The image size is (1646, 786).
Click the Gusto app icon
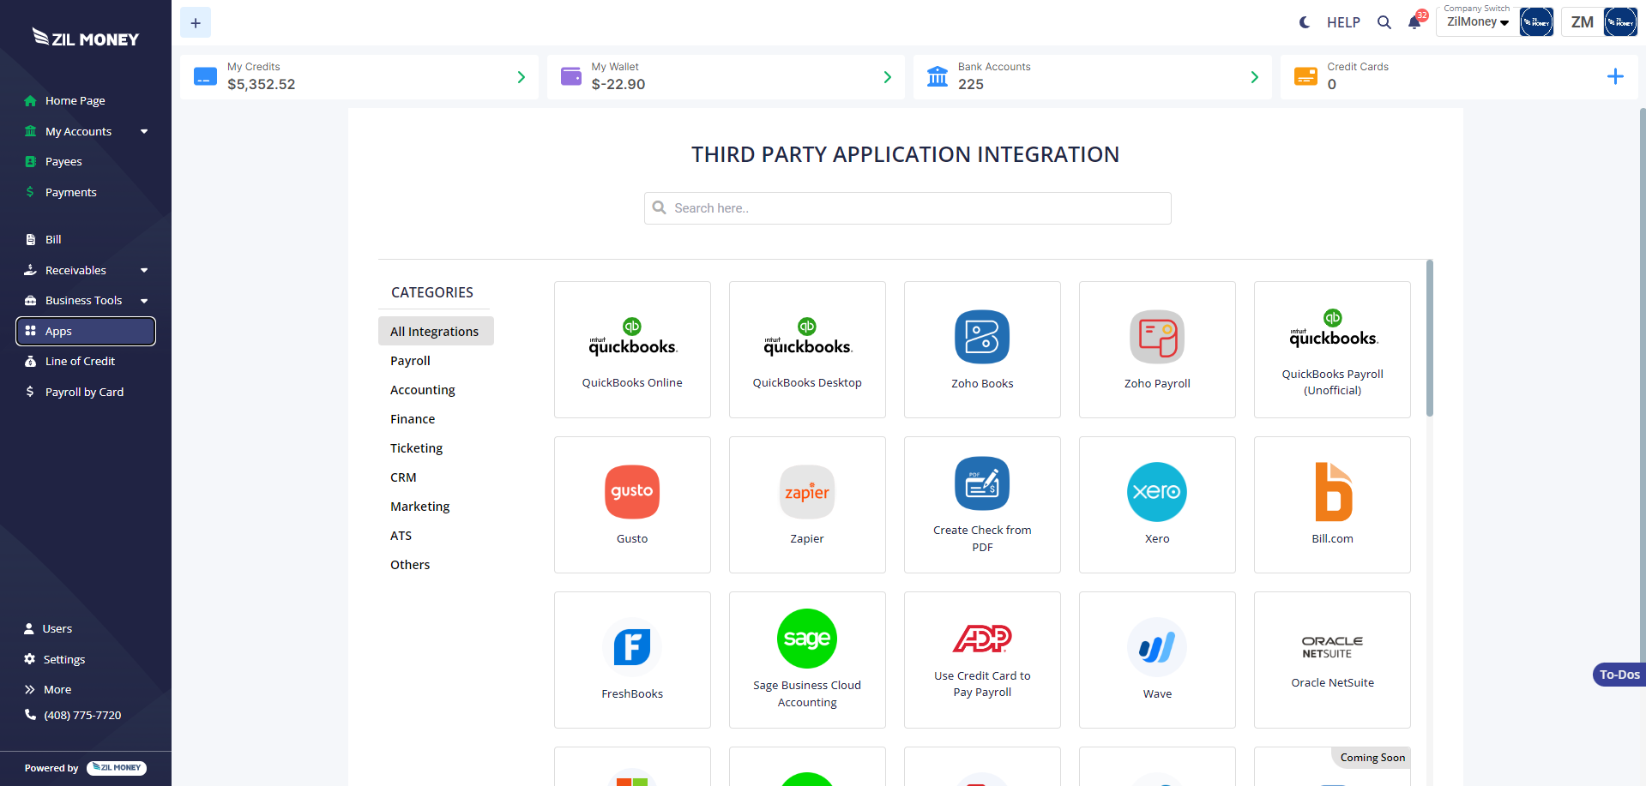point(632,492)
